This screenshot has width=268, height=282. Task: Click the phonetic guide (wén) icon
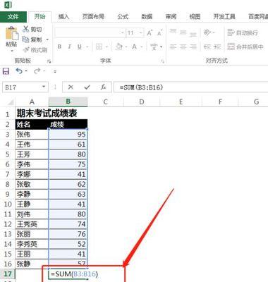(x=154, y=47)
